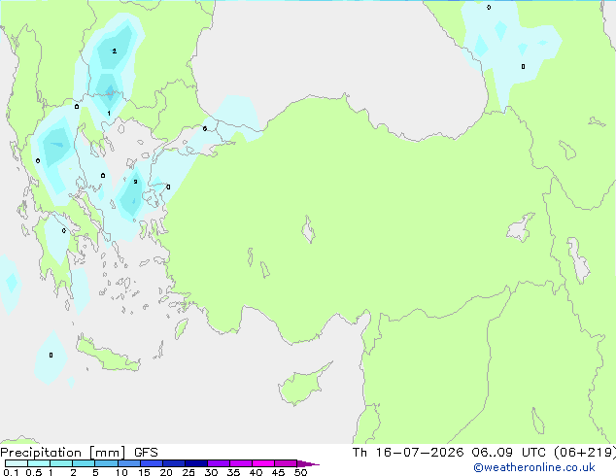Click the Precipitation [mm] title text
Image resolution: width=616 pixels, height=476 pixels.
tap(62, 453)
